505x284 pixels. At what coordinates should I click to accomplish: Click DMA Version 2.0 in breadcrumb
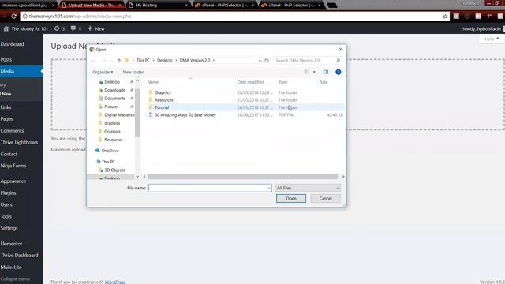click(195, 60)
